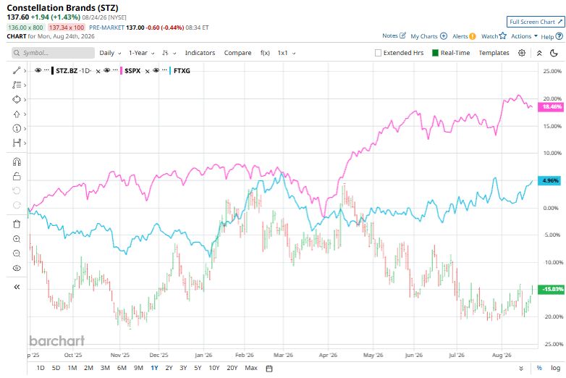Image resolution: width=566 pixels, height=378 pixels.
Task: Collapse the left drawing toolbar
Action: point(17,287)
